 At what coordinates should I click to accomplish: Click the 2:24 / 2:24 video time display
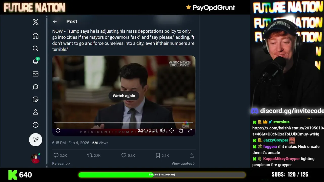[x=147, y=130]
